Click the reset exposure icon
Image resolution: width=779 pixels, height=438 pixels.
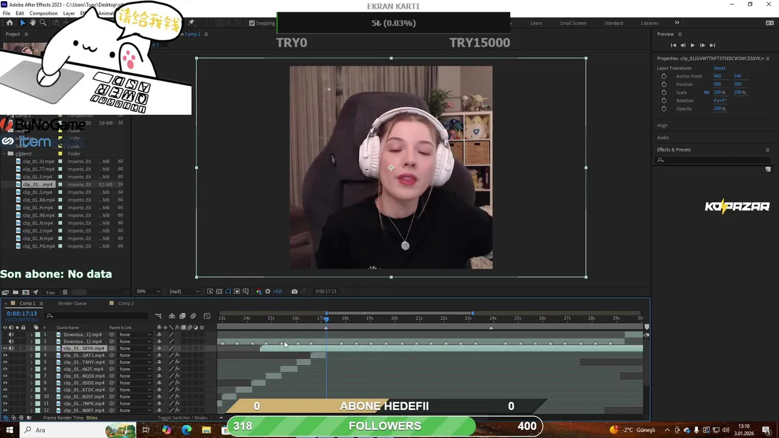[268, 291]
